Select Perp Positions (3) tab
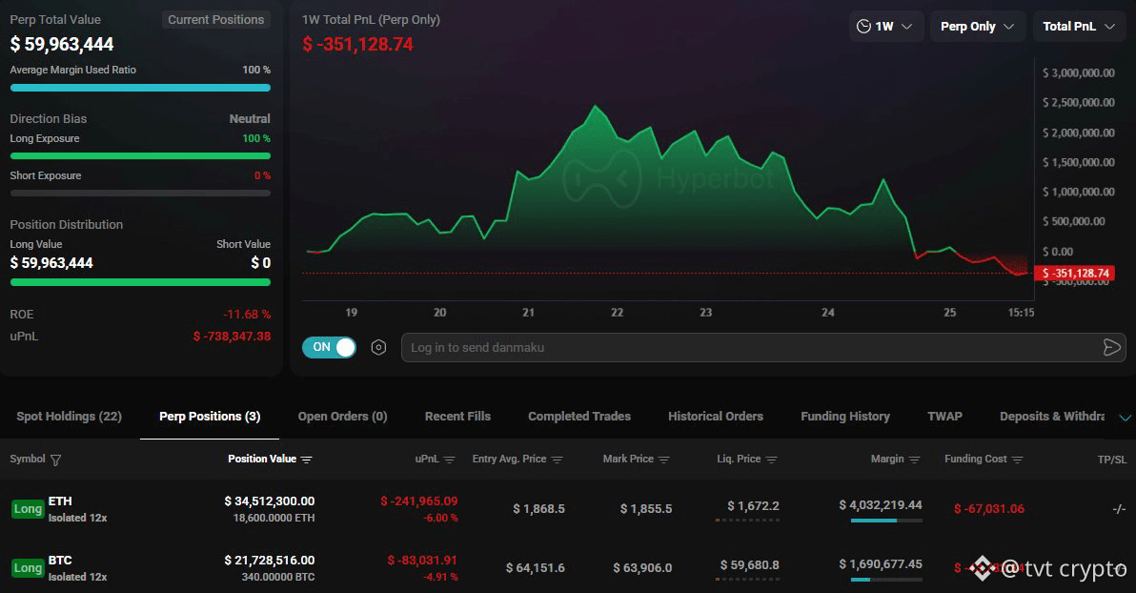 pyautogui.click(x=210, y=416)
